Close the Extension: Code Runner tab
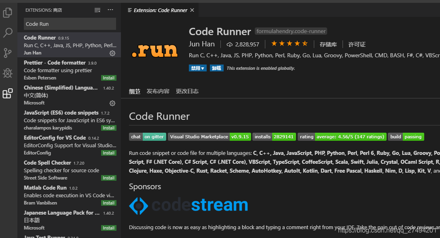 point(192,10)
